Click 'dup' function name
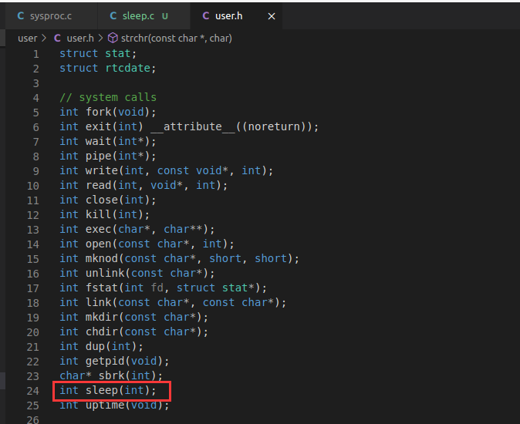 95,346
